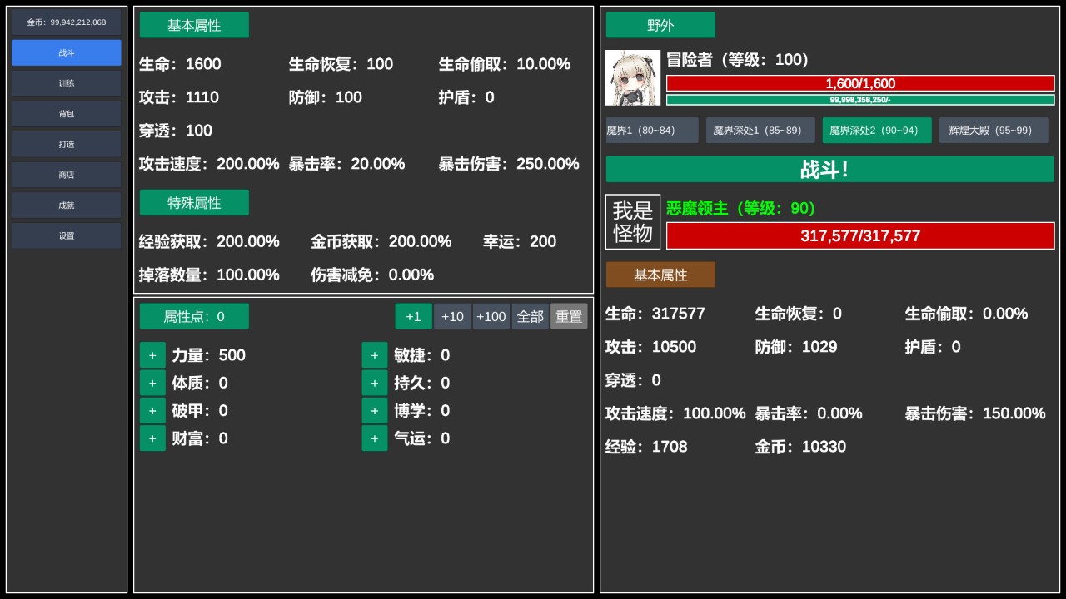
Task: Select the 辉煌大殿 (95-99) area
Action: (994, 130)
